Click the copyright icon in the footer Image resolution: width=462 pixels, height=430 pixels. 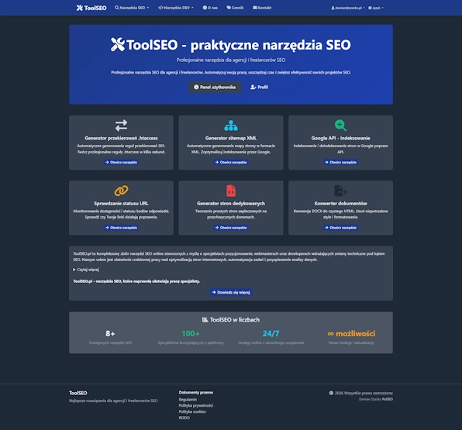(331, 393)
